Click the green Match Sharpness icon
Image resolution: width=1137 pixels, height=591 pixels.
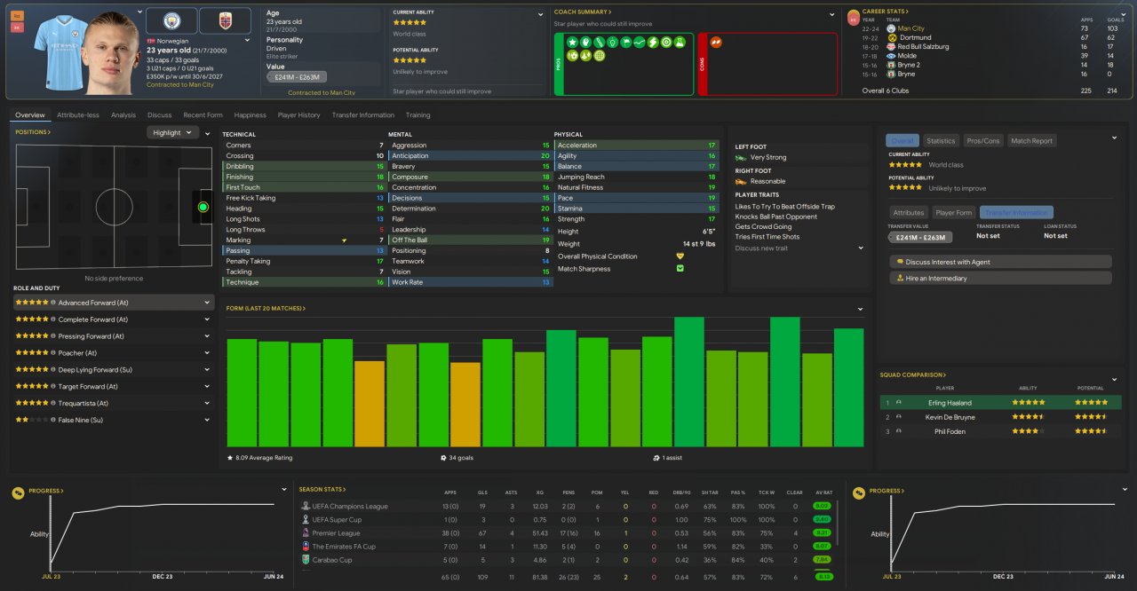tap(680, 269)
